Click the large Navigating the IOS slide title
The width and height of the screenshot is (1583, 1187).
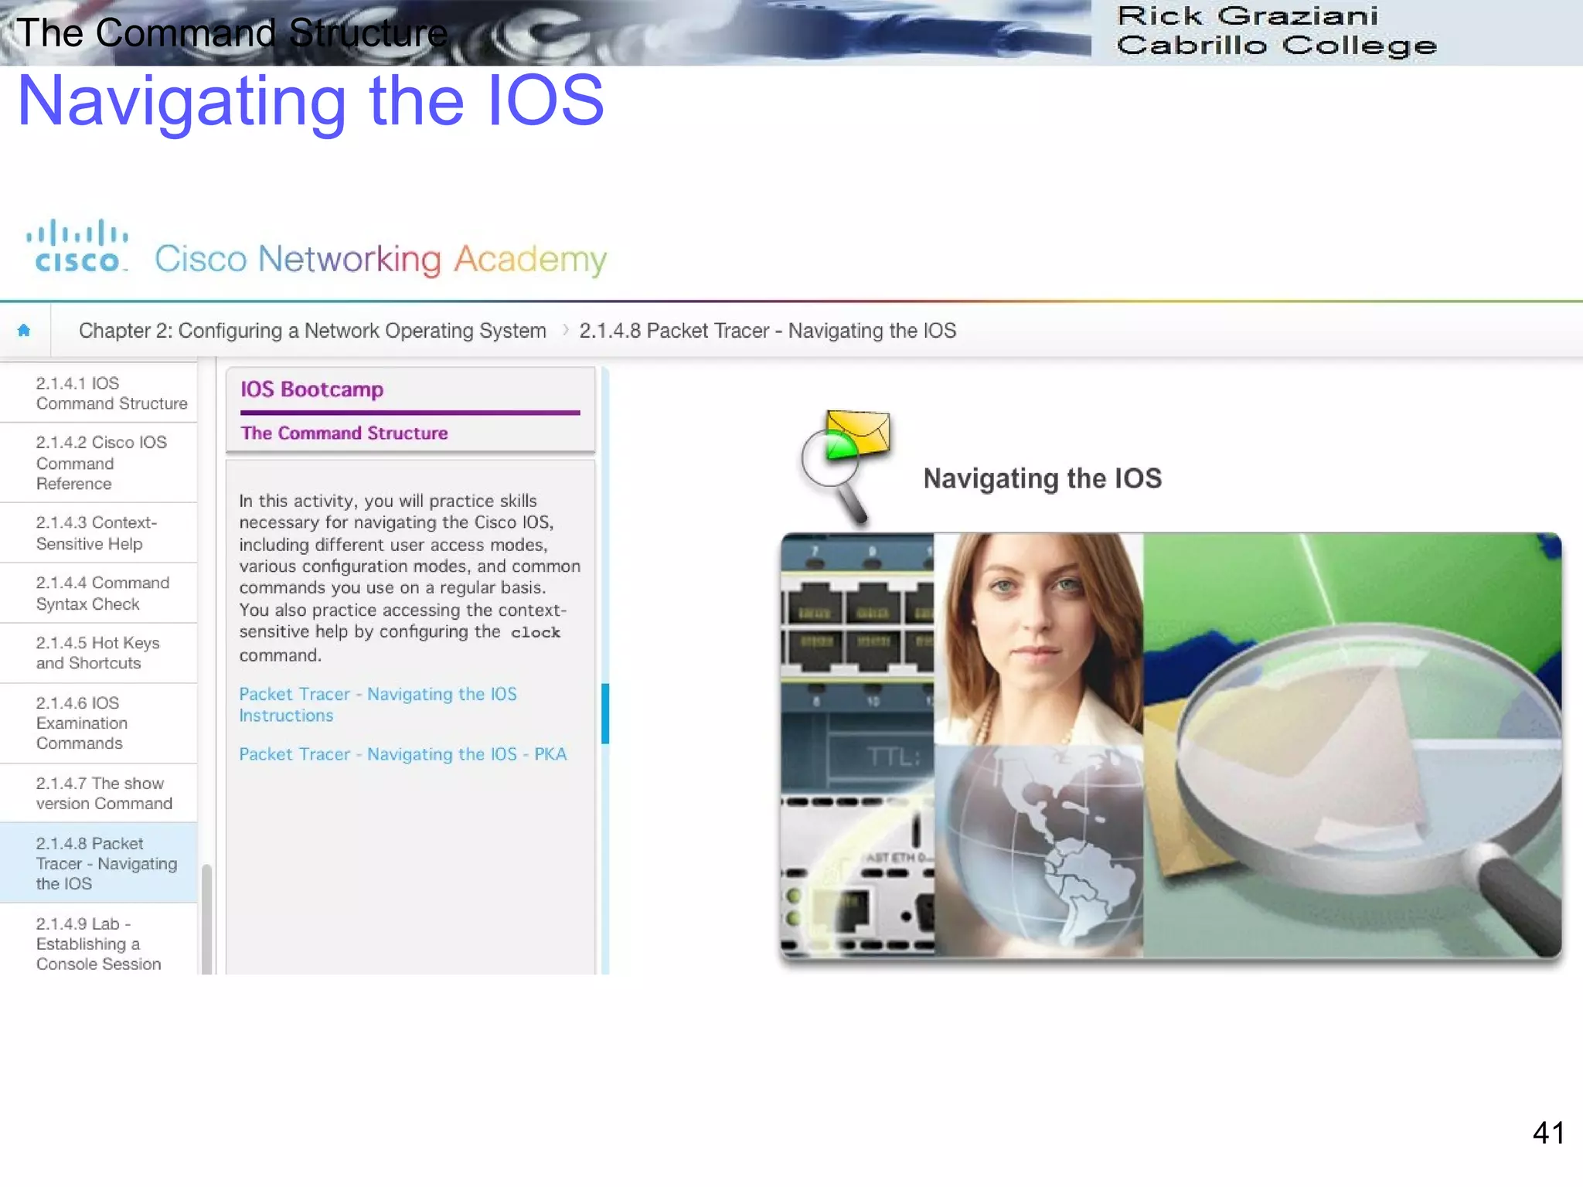tap(311, 101)
